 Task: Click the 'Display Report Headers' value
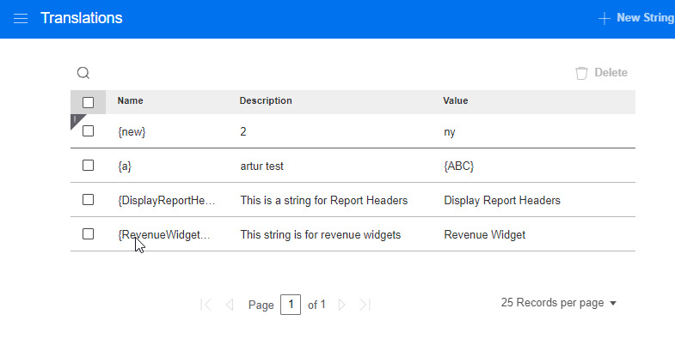pos(502,201)
